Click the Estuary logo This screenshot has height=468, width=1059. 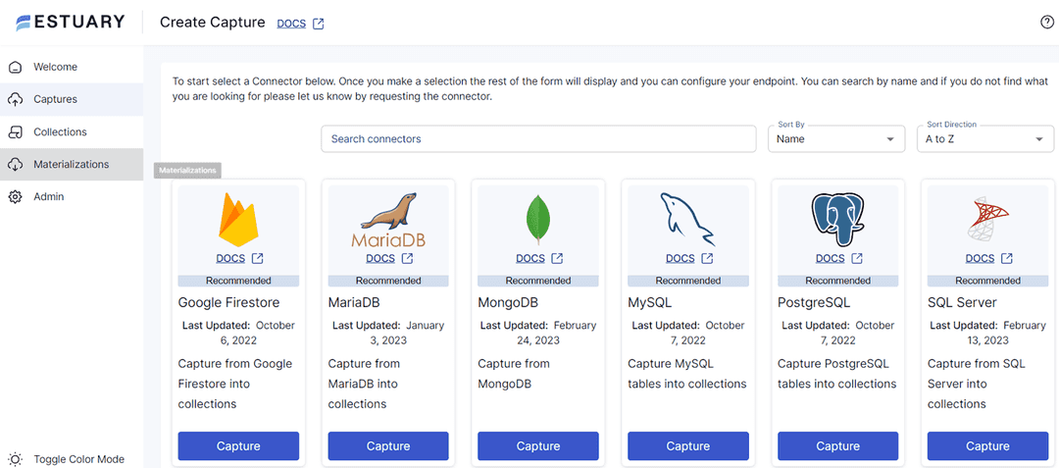coord(71,23)
